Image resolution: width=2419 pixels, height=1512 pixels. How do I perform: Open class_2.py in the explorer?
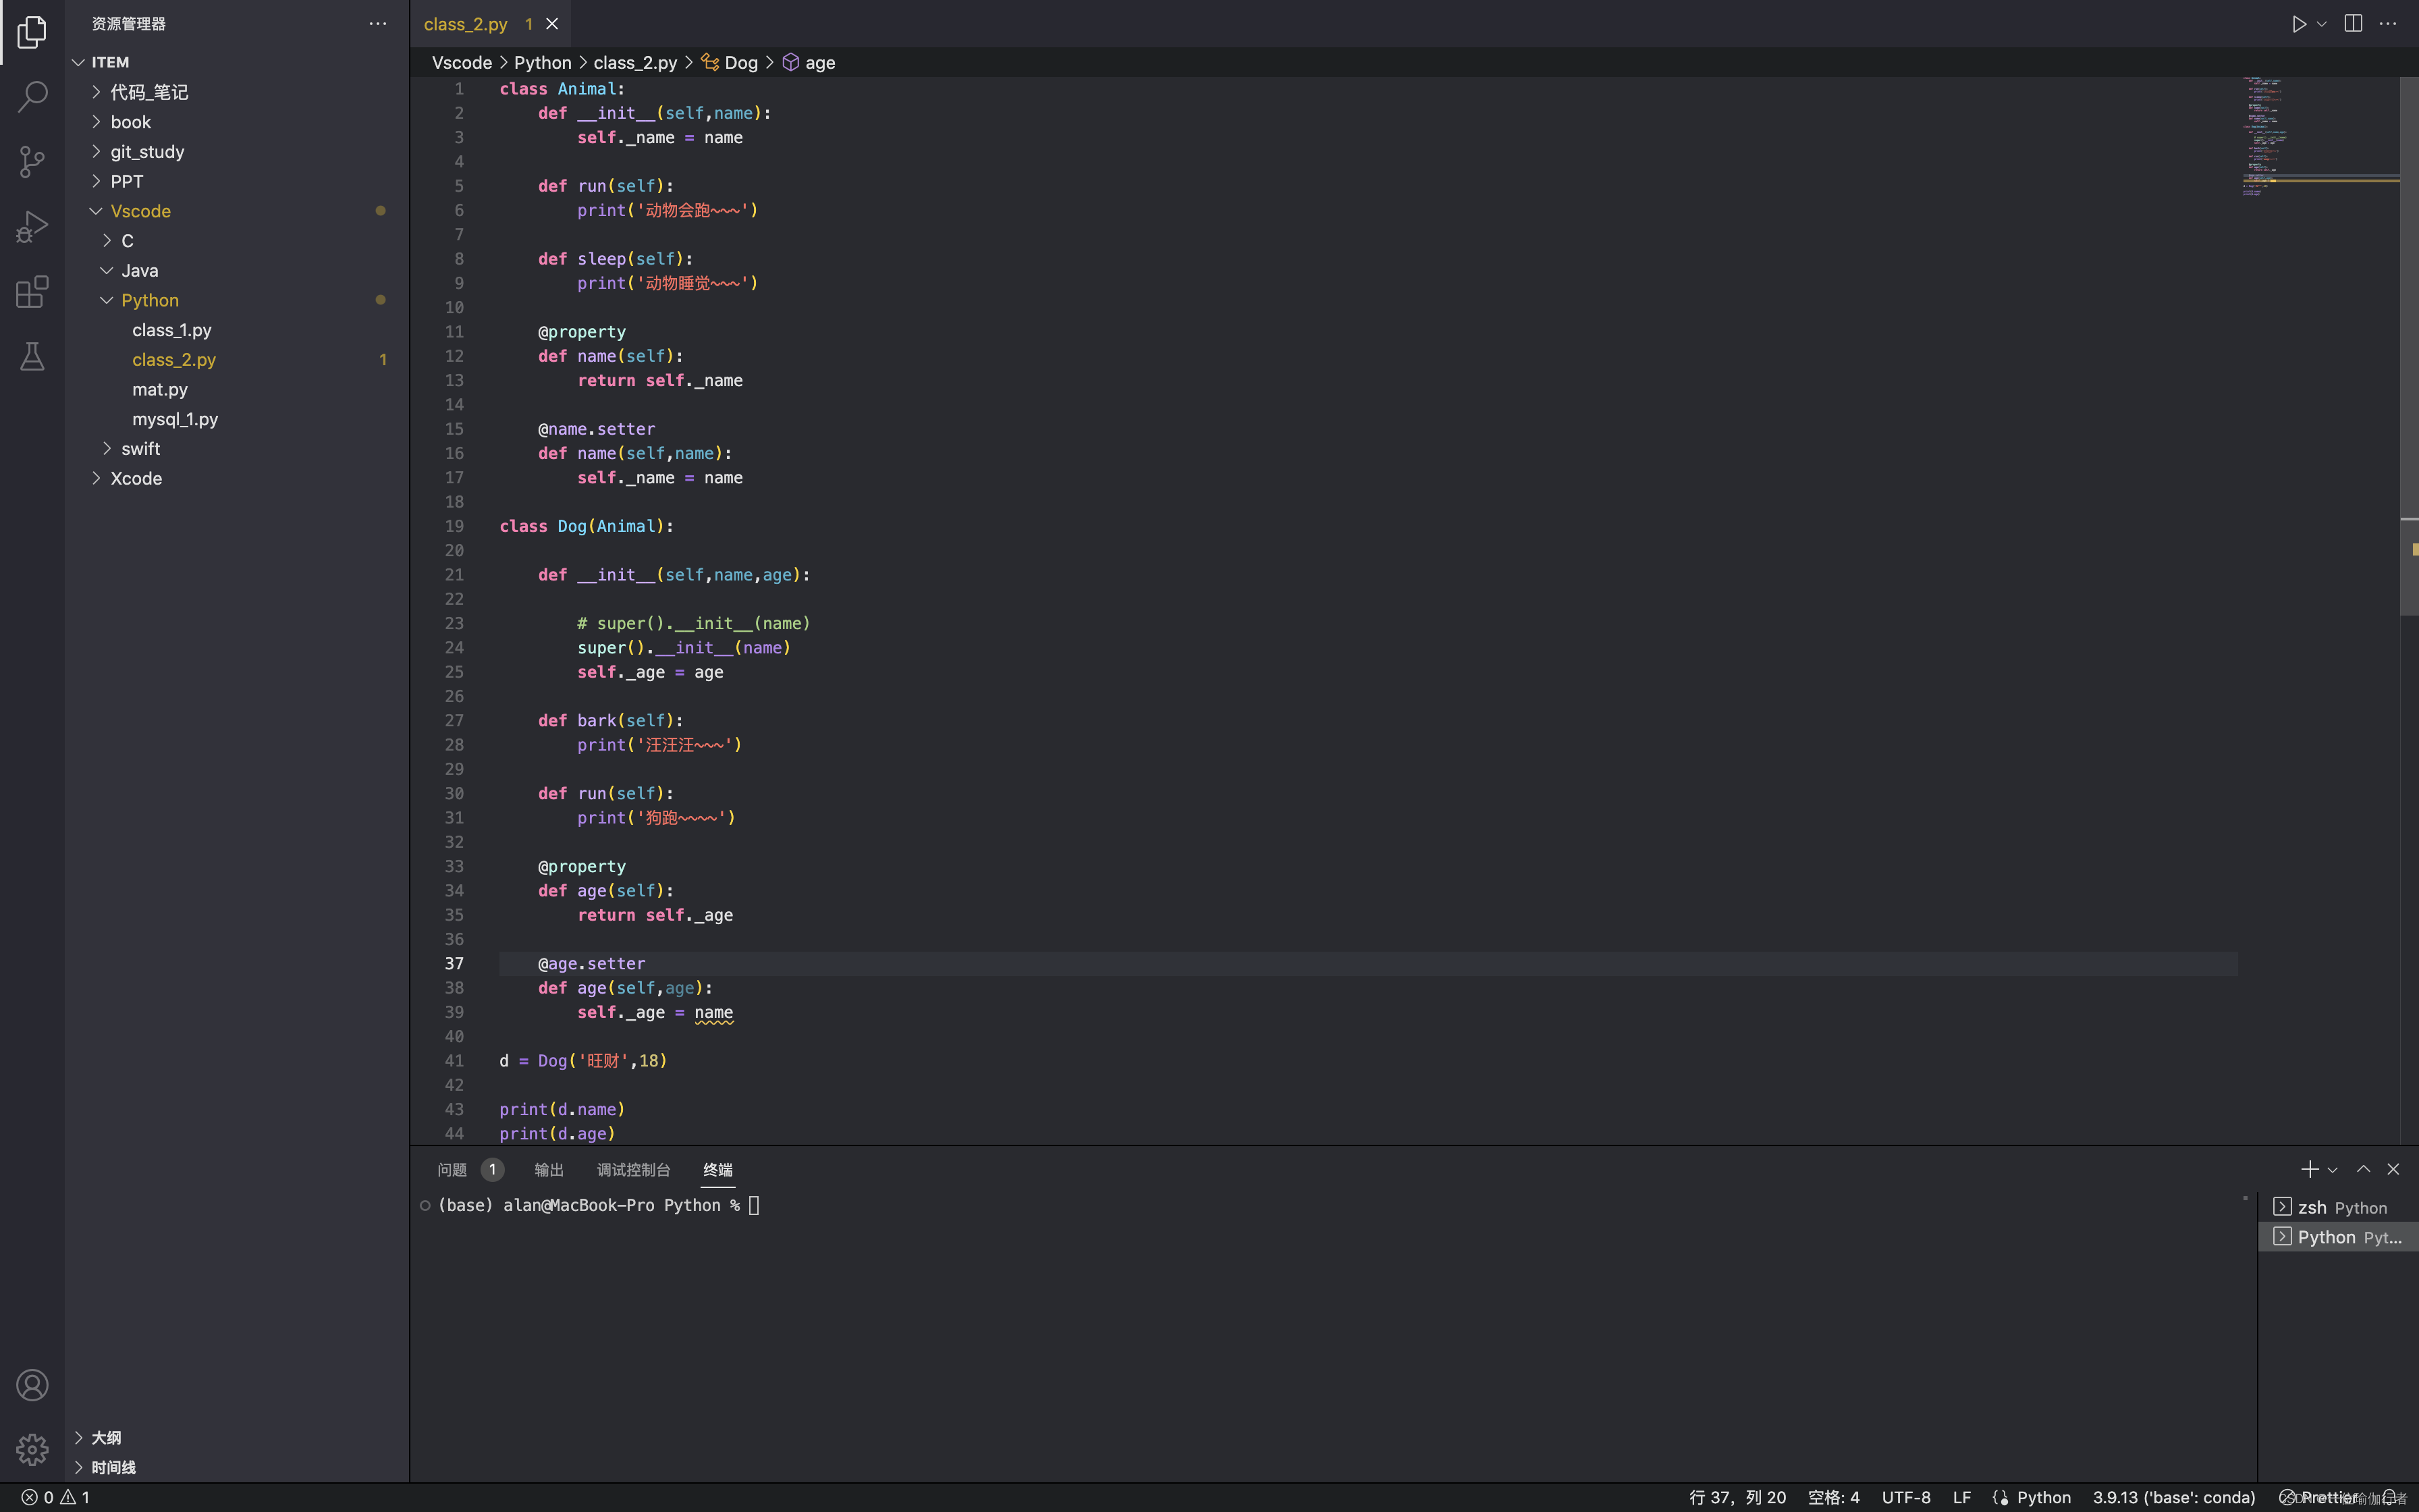click(x=237, y=359)
